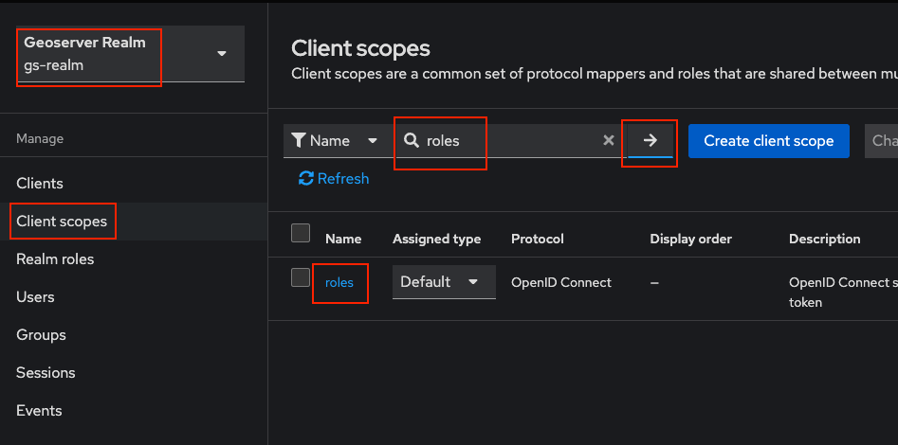
Task: Select Client scopes in the sidebar
Action: [x=62, y=222]
